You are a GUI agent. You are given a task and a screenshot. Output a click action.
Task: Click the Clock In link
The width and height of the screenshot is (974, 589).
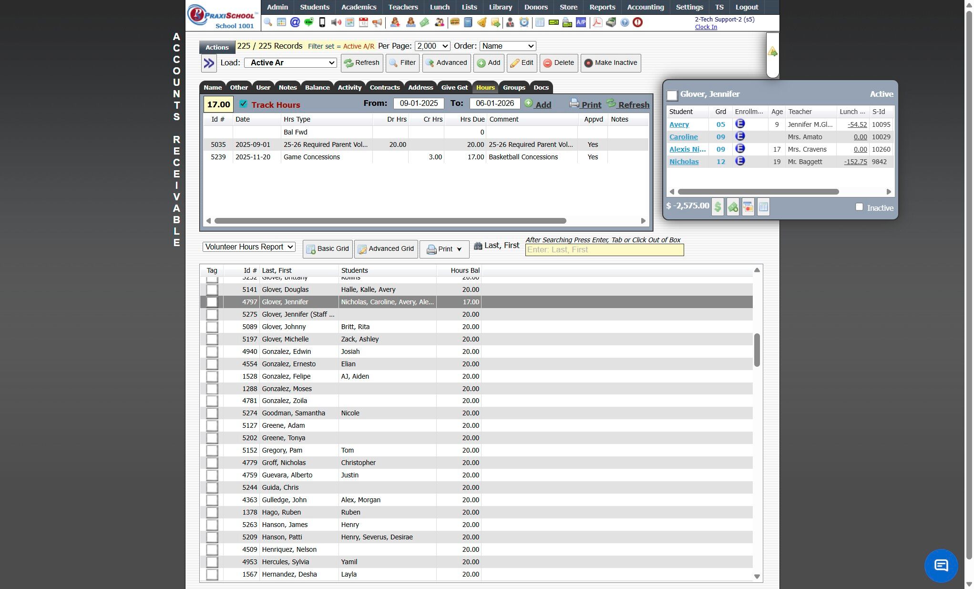coord(706,27)
